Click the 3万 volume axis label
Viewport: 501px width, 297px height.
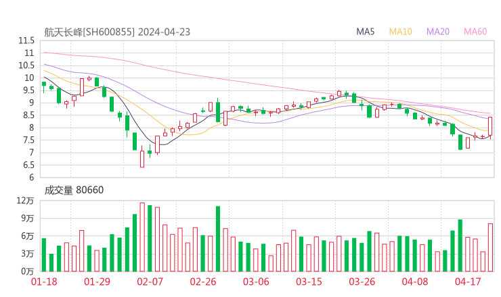pyautogui.click(x=28, y=254)
